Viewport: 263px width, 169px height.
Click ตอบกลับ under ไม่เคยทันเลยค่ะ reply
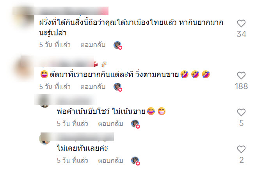point(110,160)
